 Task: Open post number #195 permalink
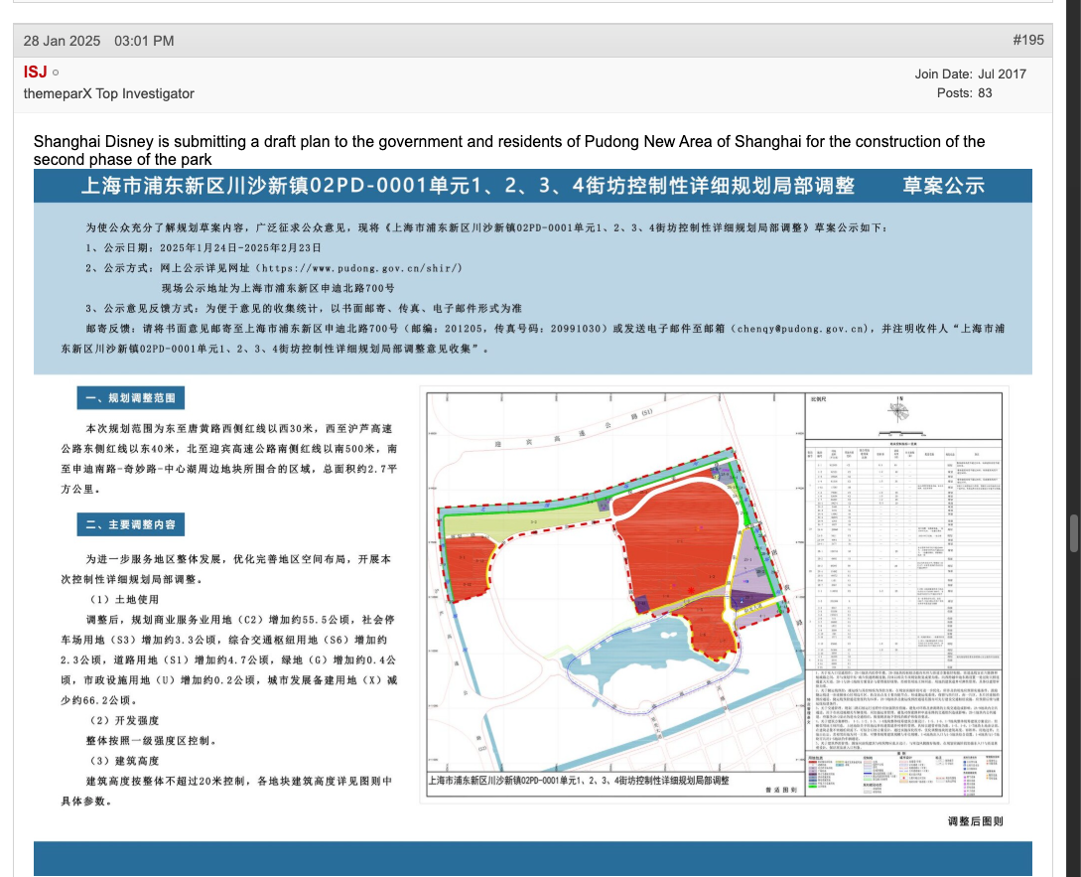1027,41
